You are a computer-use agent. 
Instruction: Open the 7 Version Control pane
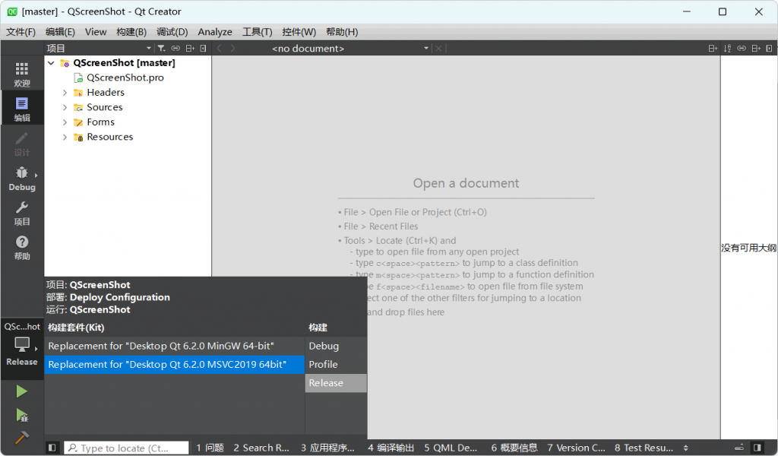[576, 448]
